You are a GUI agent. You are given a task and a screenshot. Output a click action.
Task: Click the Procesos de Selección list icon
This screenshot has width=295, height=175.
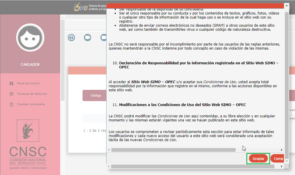[x=12, y=94]
